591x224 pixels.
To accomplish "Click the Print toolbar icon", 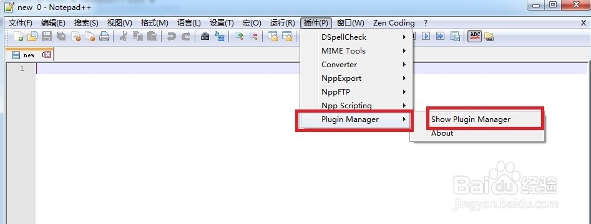I will tap(104, 37).
